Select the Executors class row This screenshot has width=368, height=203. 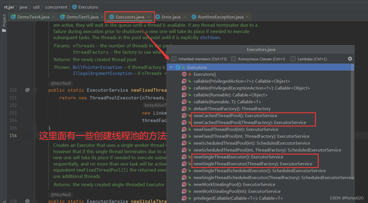click(x=259, y=67)
